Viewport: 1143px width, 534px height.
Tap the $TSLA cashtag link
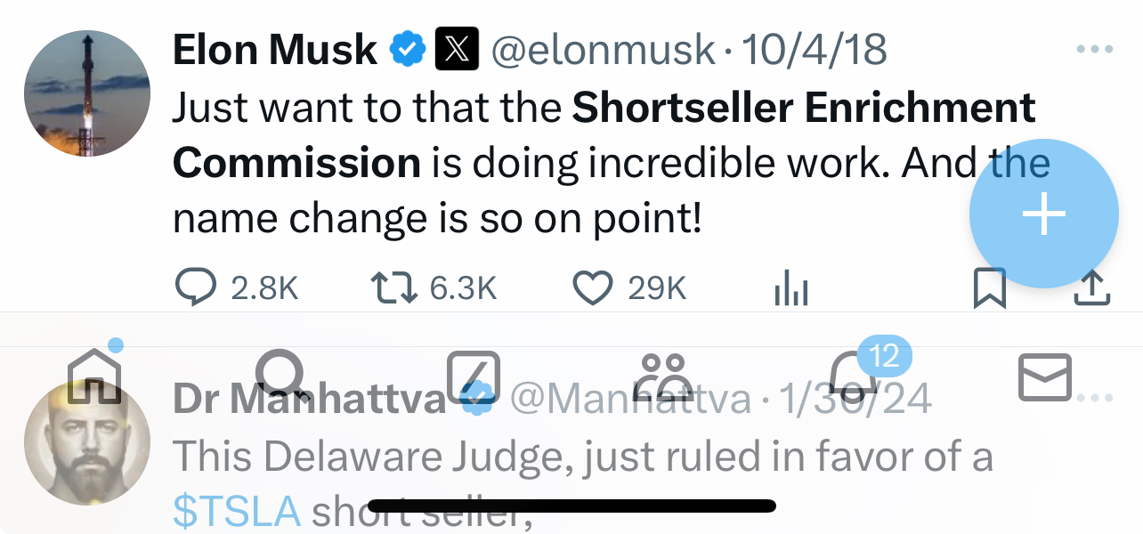[x=236, y=509]
